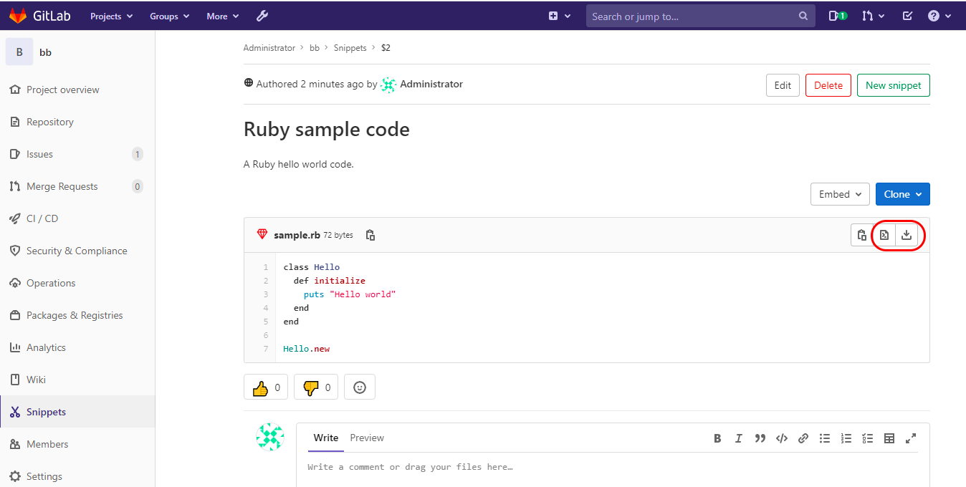Give the snippet a thumbs down
Screen dimensions: 966x487
click(315, 387)
